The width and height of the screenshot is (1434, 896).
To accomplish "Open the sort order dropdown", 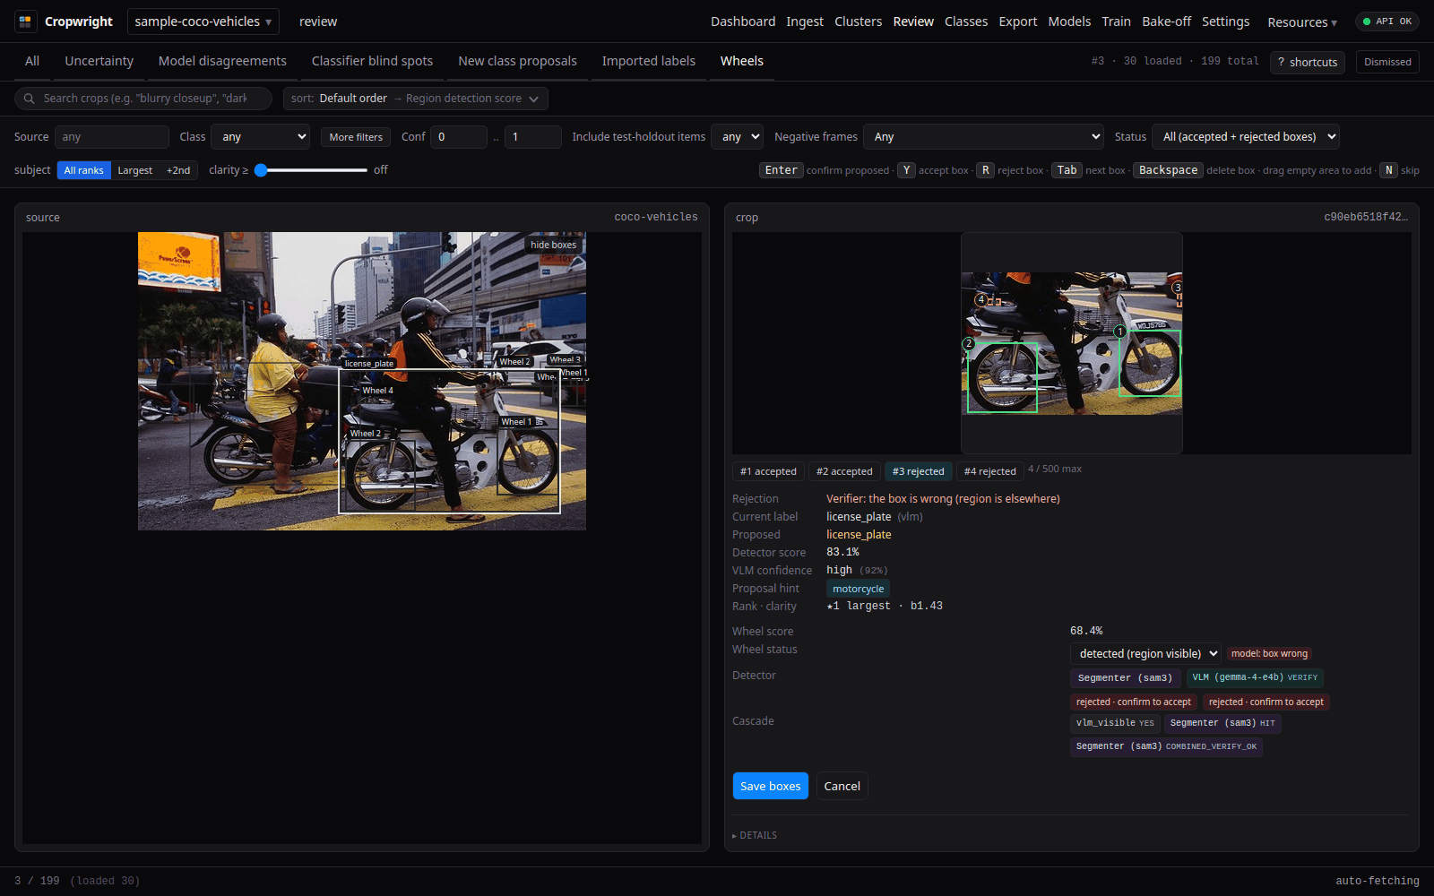I will [x=416, y=99].
